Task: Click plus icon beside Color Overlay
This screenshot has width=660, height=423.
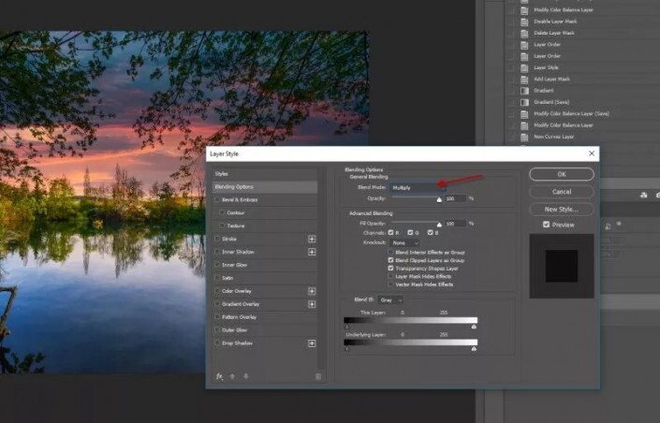Action: pyautogui.click(x=312, y=291)
